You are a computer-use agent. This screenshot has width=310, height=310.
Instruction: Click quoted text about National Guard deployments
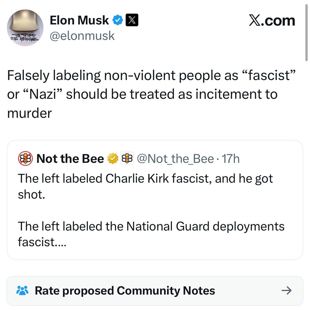coord(151,226)
